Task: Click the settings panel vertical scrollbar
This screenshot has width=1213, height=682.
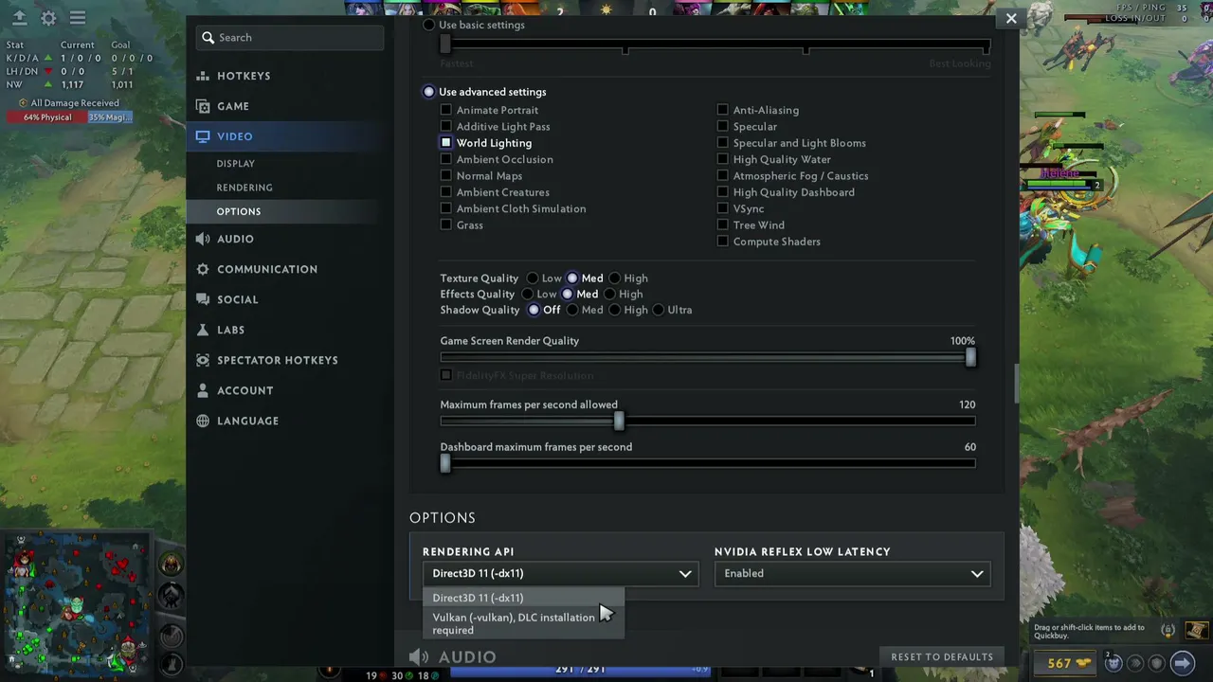Action: 1017,384
